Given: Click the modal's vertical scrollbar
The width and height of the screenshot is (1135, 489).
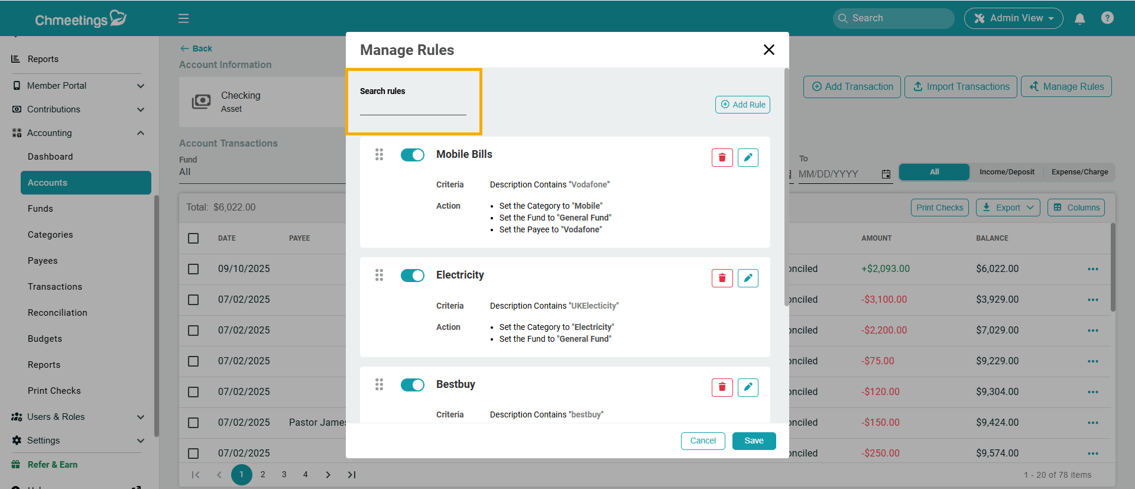Looking at the screenshot, I should (x=786, y=189).
